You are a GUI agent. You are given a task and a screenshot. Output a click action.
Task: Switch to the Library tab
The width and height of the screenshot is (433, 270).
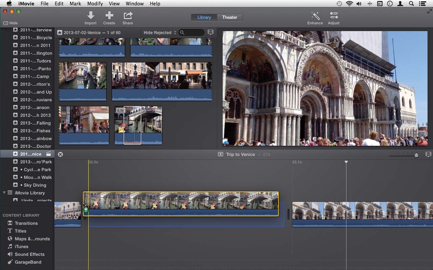tap(204, 17)
